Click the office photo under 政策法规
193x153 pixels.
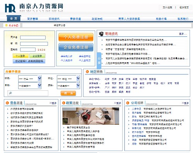click(91, 116)
